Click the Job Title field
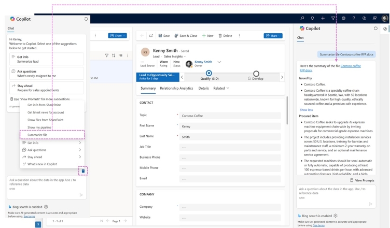The height and width of the screenshot is (228, 390). [x=230, y=148]
